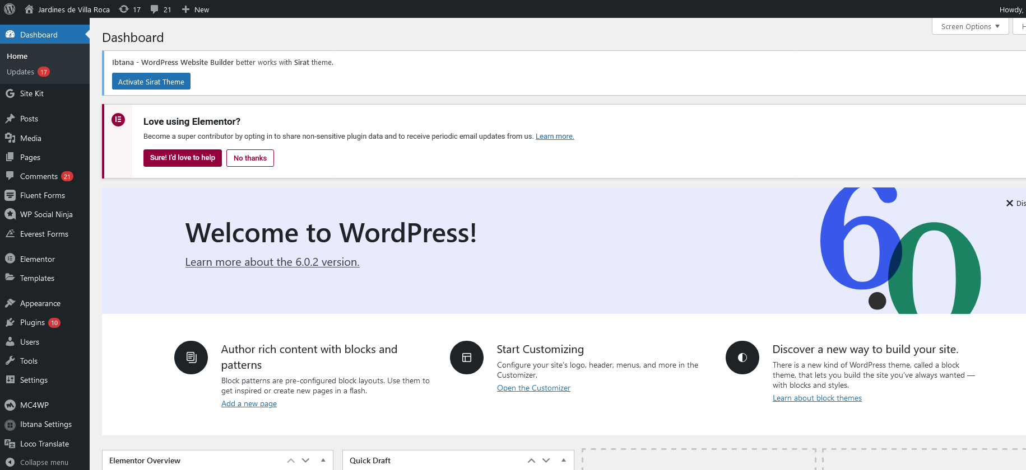Click the Users person icon
The height and width of the screenshot is (470, 1026).
pyautogui.click(x=10, y=341)
